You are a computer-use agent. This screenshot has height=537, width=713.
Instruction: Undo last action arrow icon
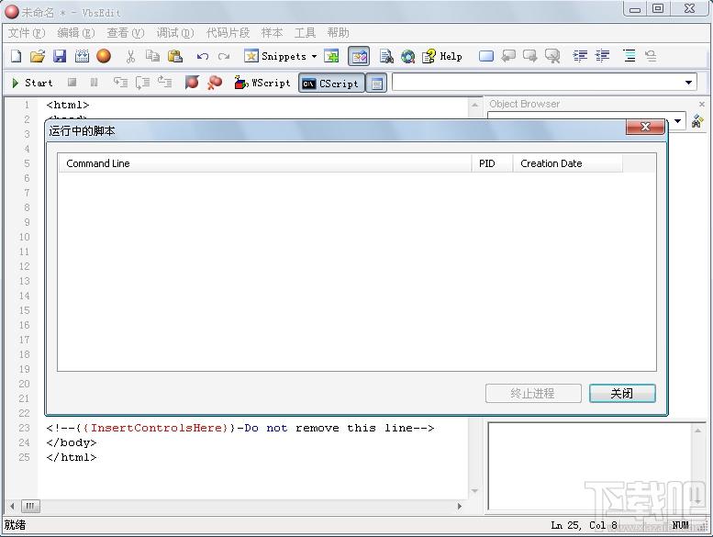click(x=203, y=56)
